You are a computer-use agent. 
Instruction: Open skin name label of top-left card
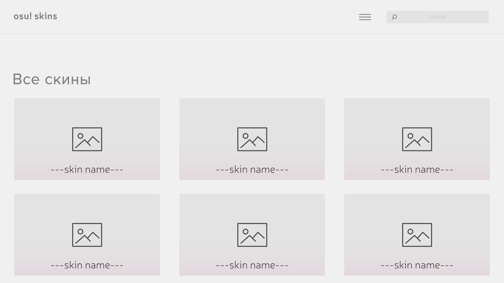point(87,170)
